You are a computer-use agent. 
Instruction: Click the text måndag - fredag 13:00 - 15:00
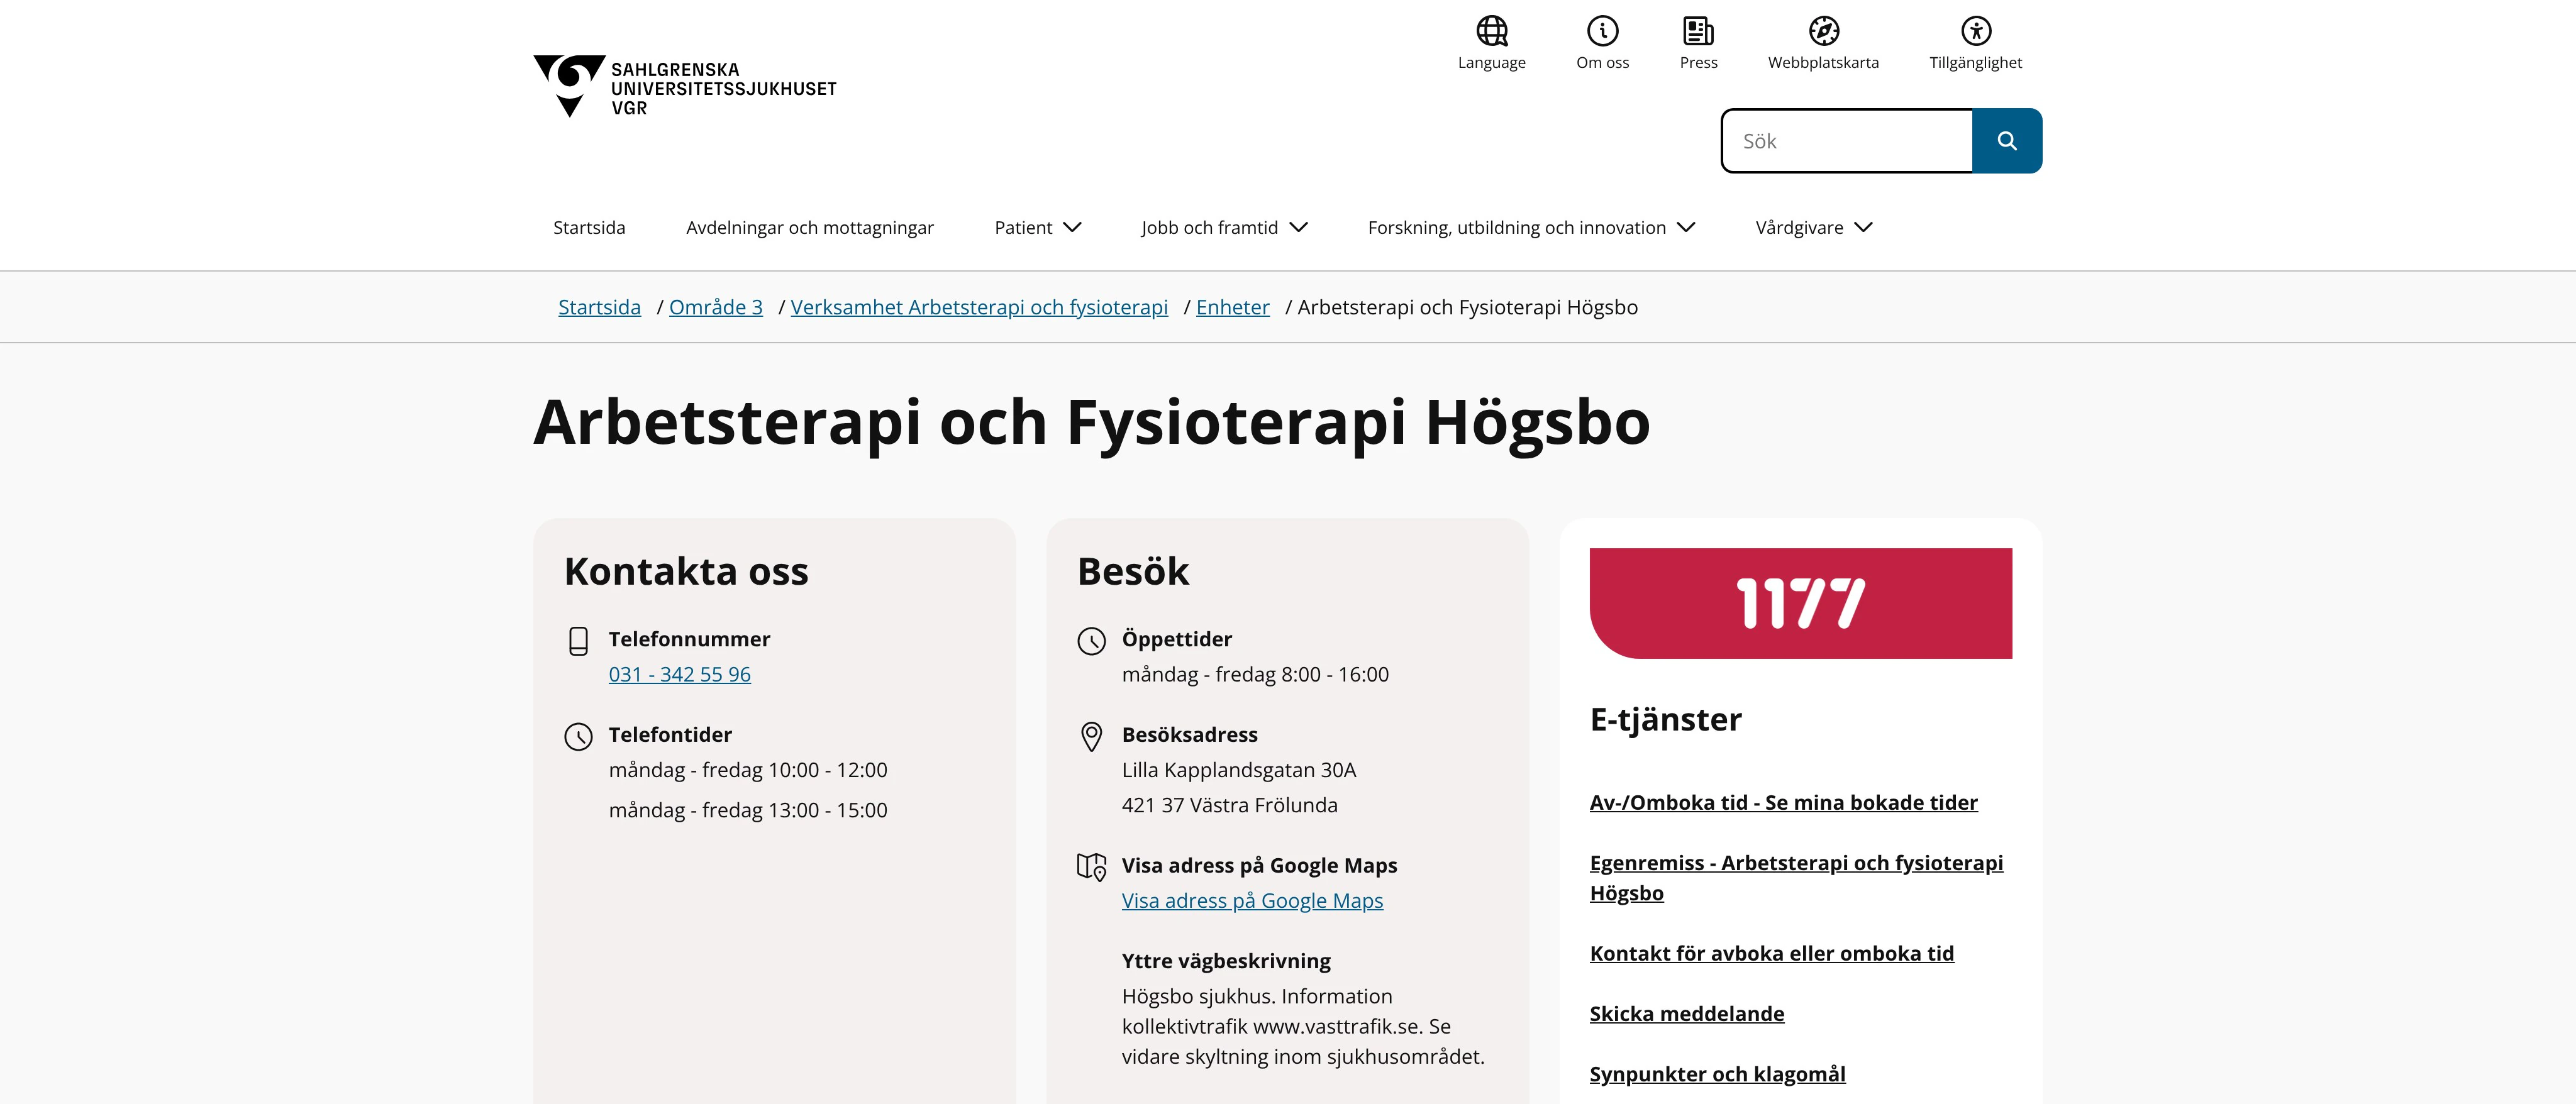[x=748, y=811]
